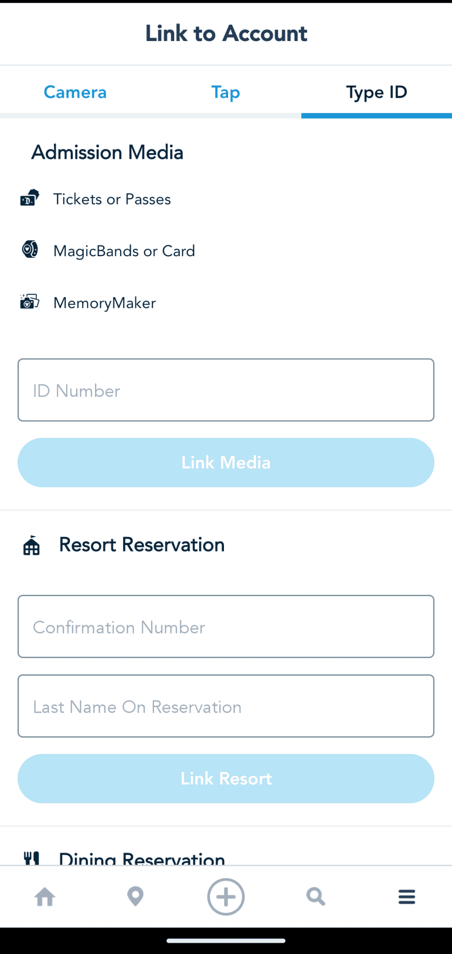Switch to the Tap tab
Viewport: 452px width, 954px height.
225,92
